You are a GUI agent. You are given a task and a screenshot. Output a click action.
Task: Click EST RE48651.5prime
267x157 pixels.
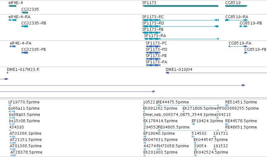click(x=226, y=130)
